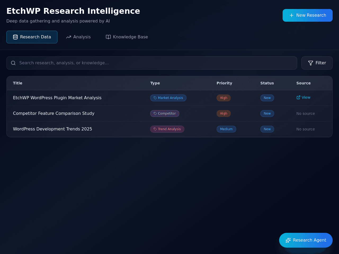Launch the Research Agent
The width and height of the screenshot is (339, 254).
306,240
